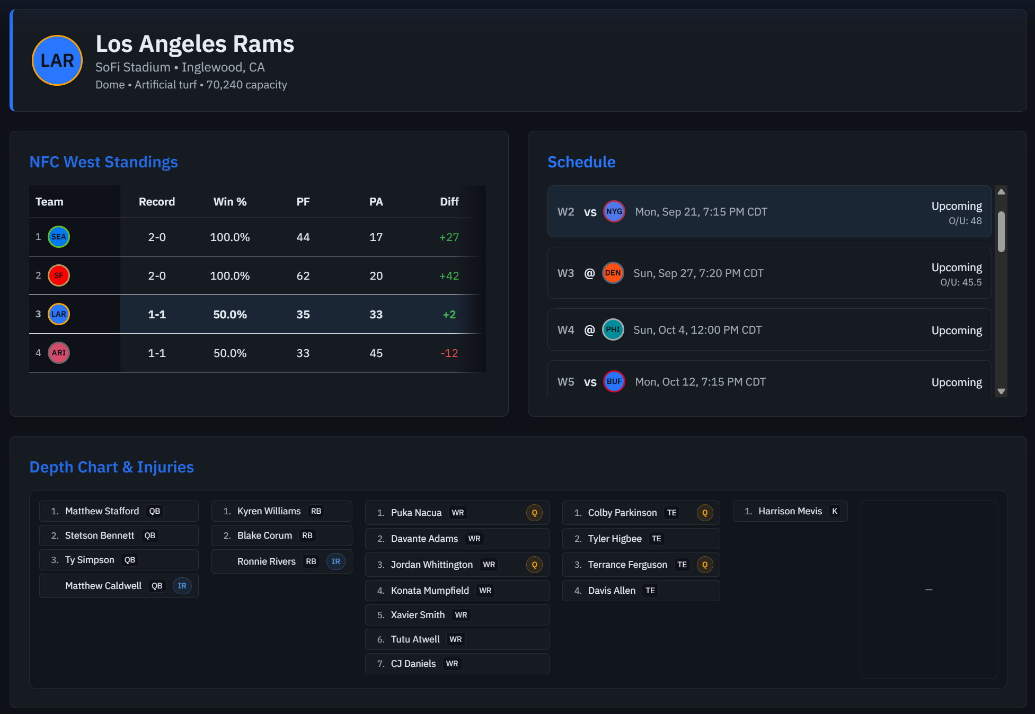Click the Depth Chart & Injuries heading
Screen dimensions: 1035x714
[x=112, y=467]
